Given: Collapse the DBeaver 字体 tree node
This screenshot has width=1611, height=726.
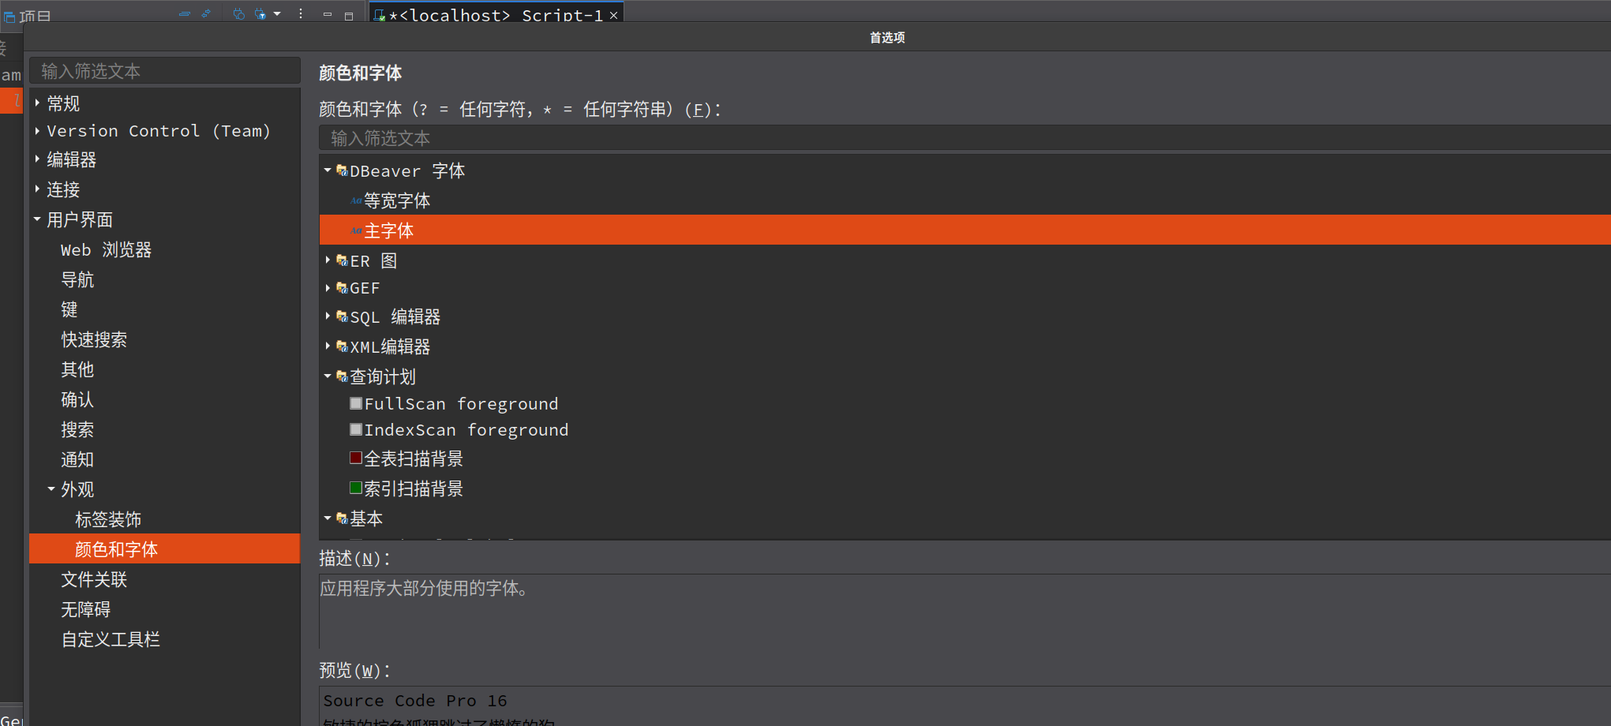Looking at the screenshot, I should (x=327, y=170).
